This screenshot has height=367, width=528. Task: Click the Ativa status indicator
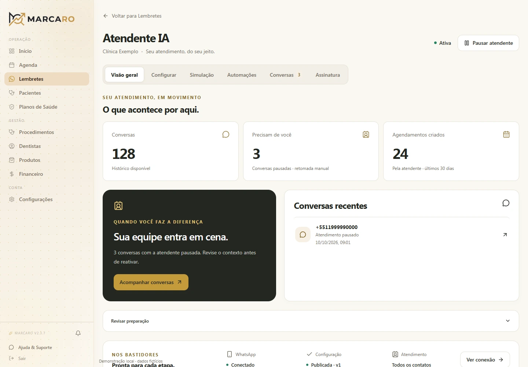coord(443,43)
